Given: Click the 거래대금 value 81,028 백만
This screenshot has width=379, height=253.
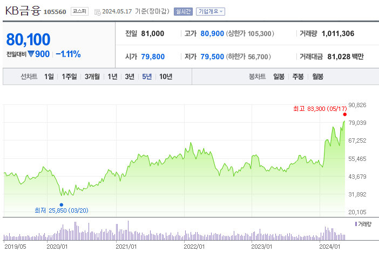Looking at the screenshot, I should coord(346,57).
